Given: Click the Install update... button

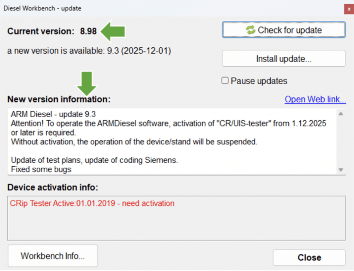Looking at the screenshot, I should pos(283,59).
